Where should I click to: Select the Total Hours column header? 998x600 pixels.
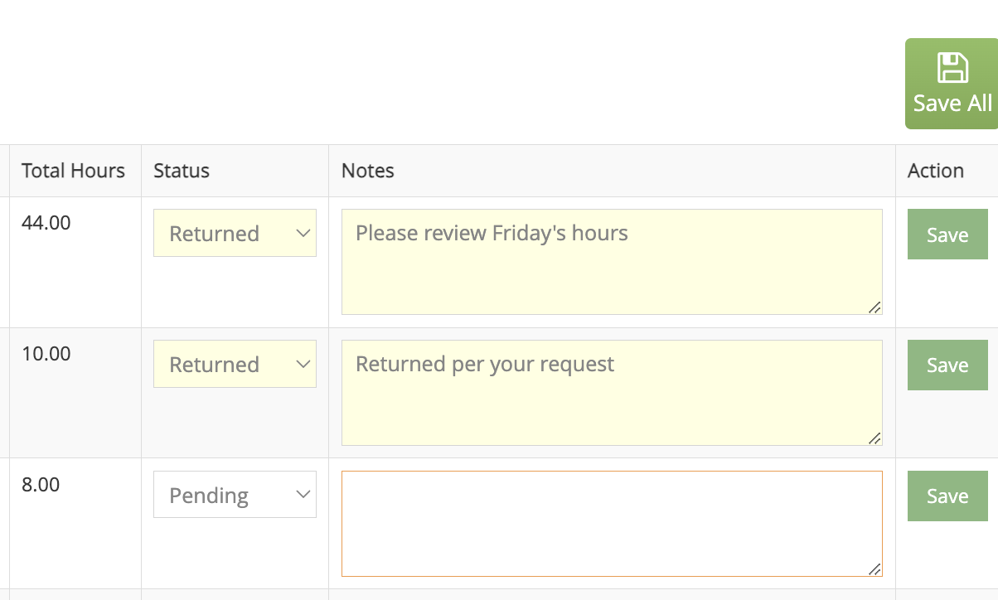pos(73,171)
